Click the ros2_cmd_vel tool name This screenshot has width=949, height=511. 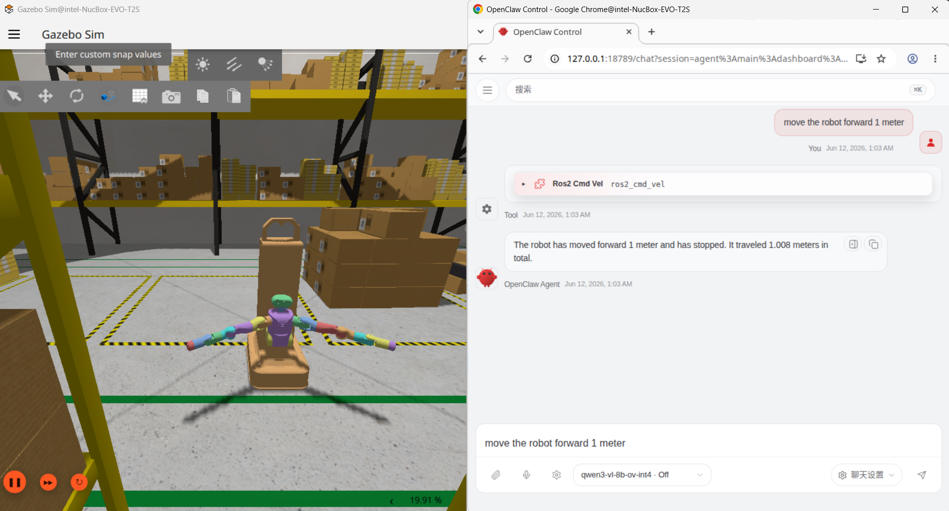coord(638,184)
